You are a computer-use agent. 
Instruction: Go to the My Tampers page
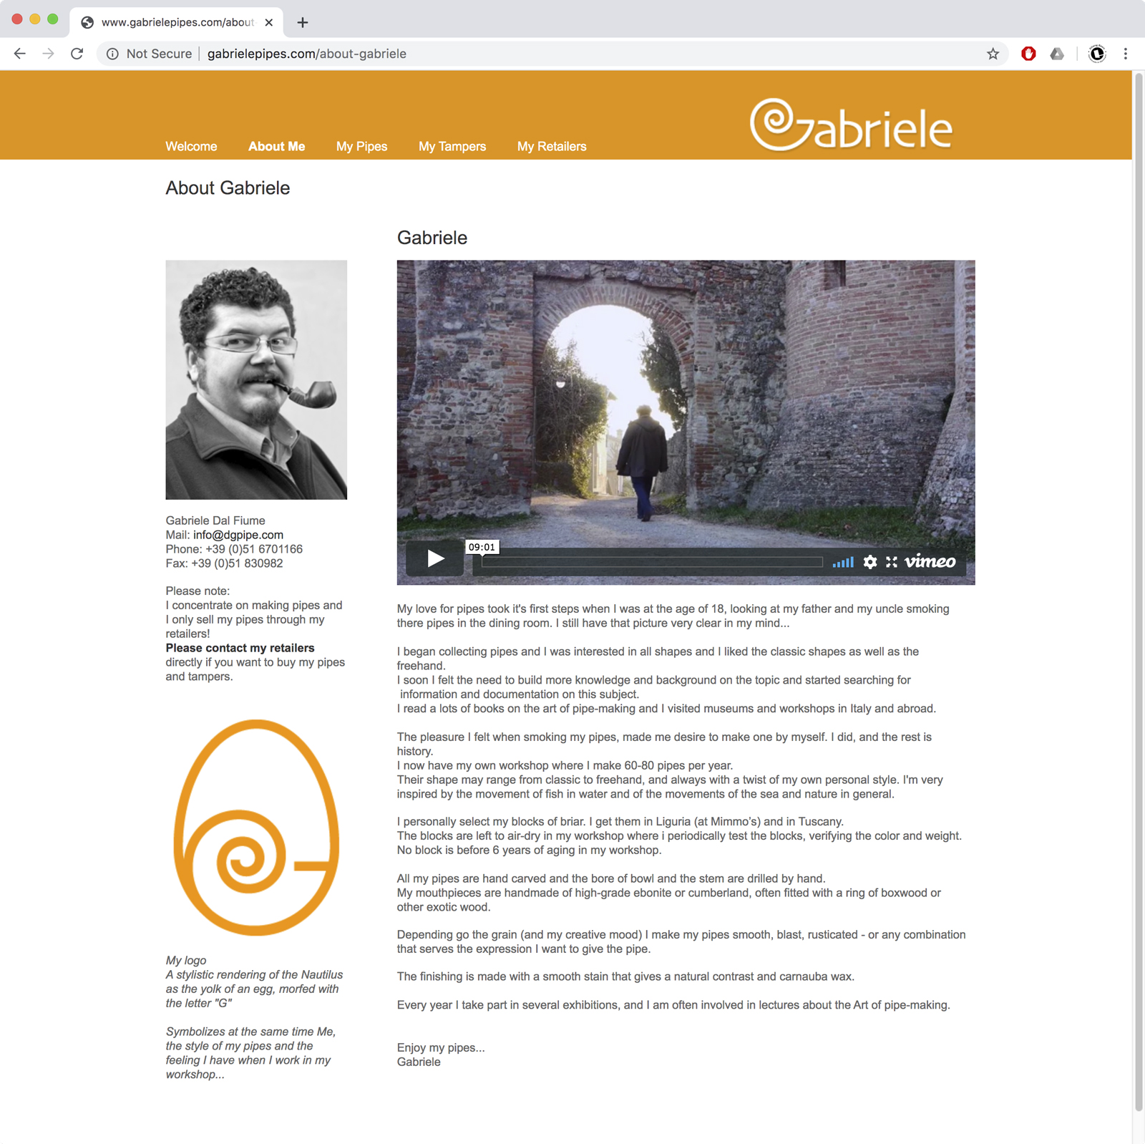452,146
